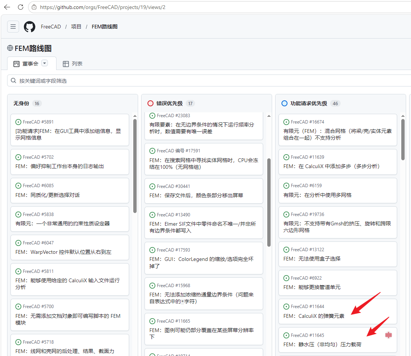Click open-issue icon of FreeCAD #5838
Screen dimensions: 411x356
click(18, 214)
